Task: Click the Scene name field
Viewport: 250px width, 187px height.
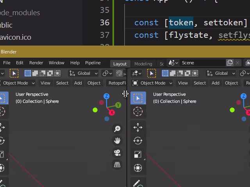Action: [202, 63]
